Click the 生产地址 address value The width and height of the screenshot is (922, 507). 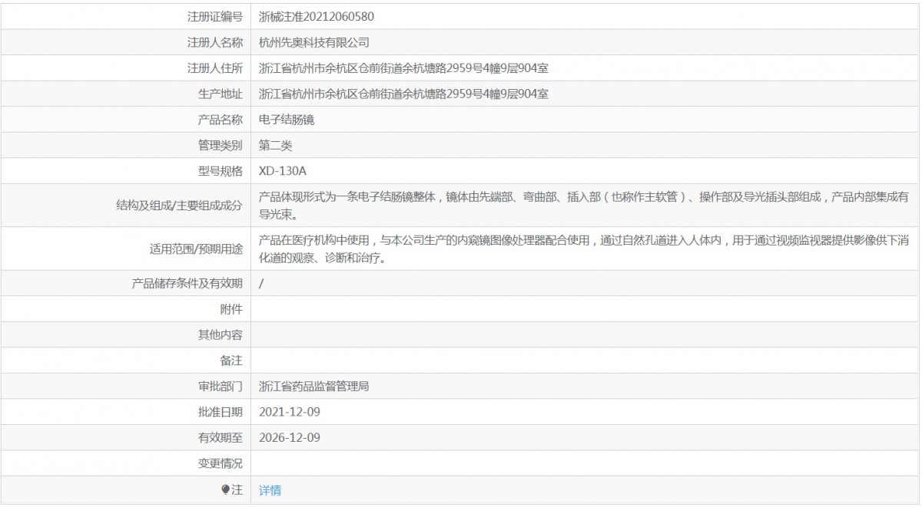(x=403, y=94)
